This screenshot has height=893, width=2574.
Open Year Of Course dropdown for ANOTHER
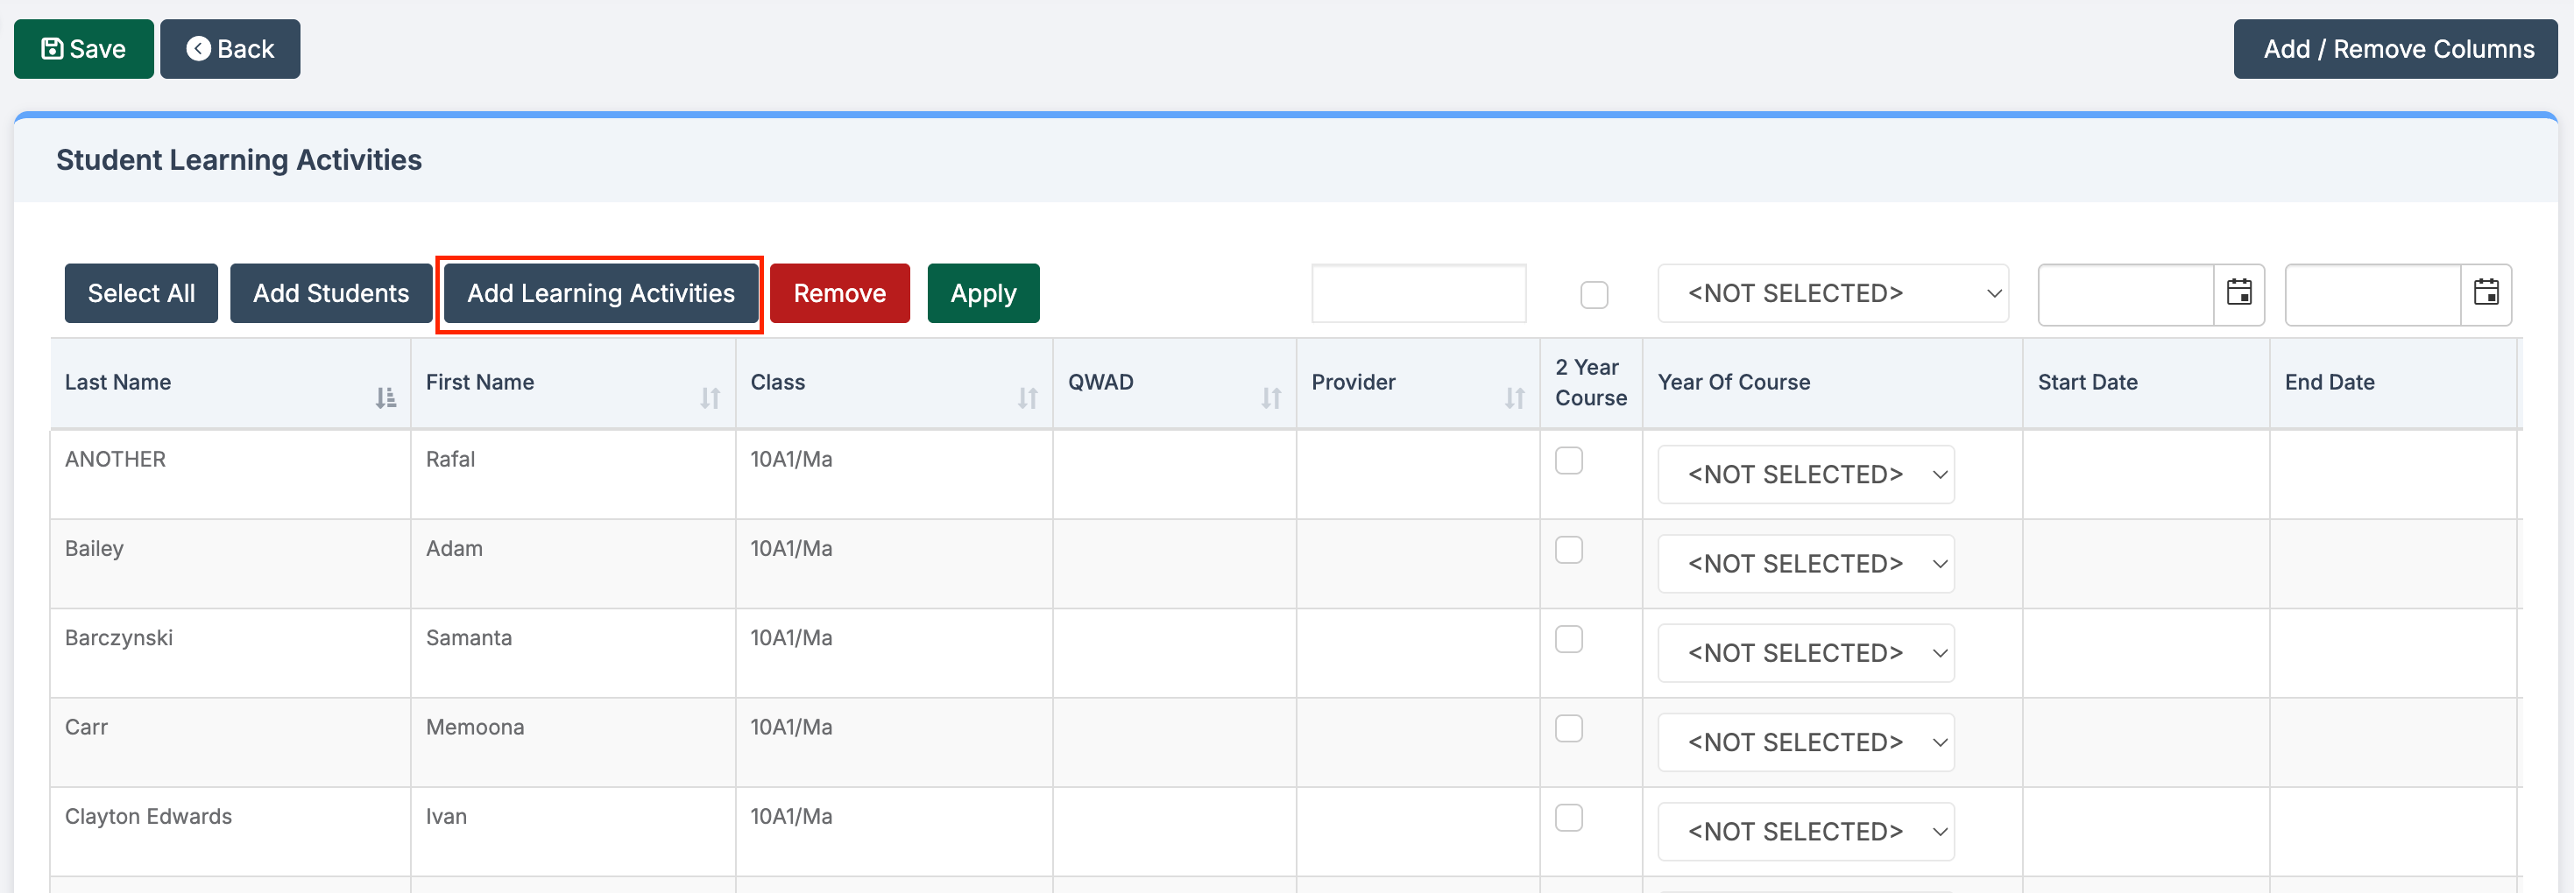point(1806,475)
